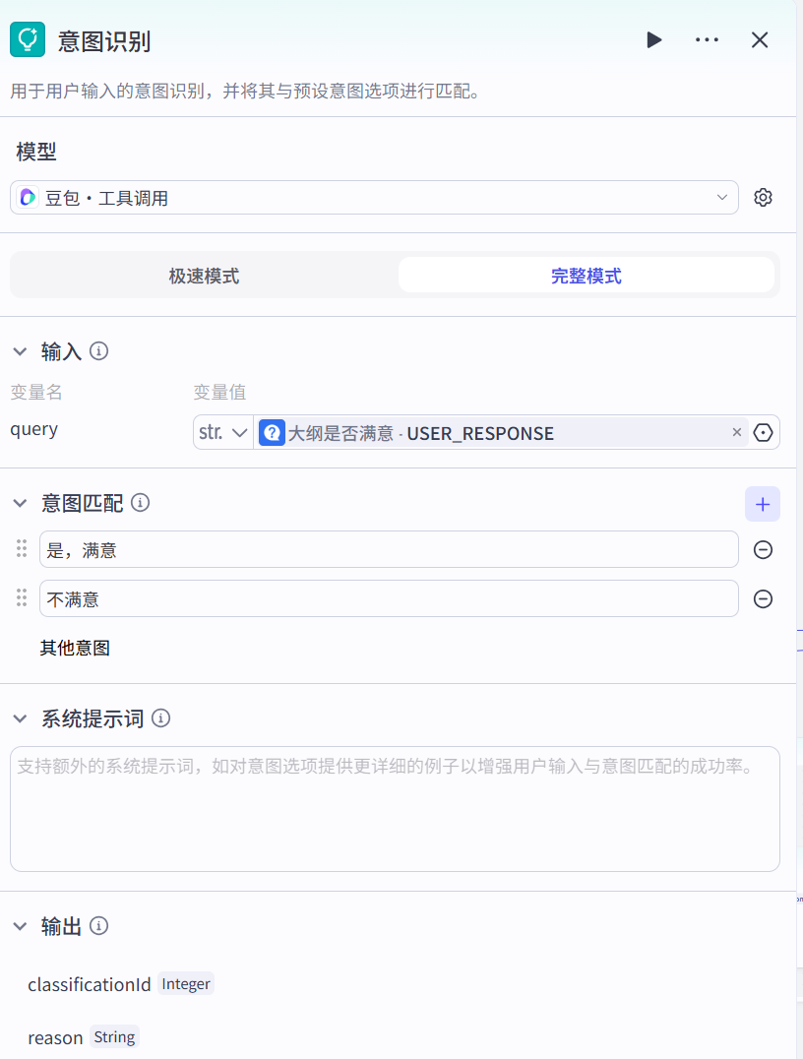The height and width of the screenshot is (1059, 803).
Task: Collapse the 意图匹配 section
Action: 20,503
